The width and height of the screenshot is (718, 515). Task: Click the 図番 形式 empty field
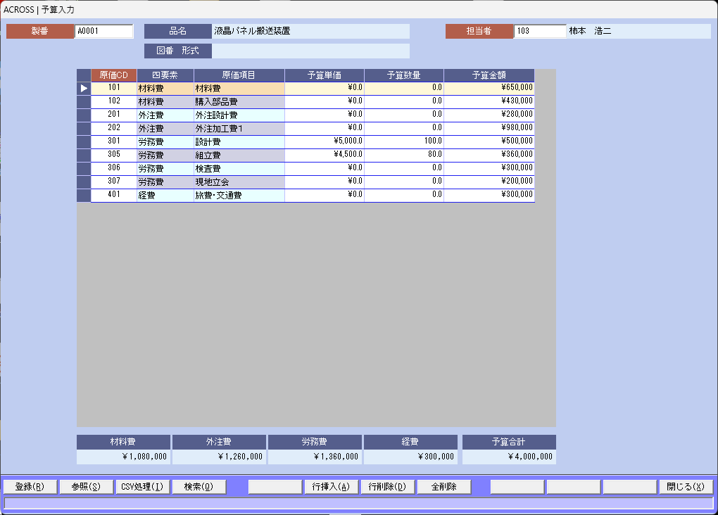[310, 51]
